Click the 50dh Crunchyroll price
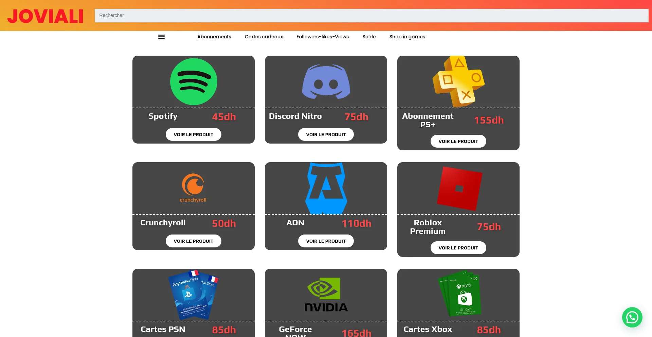 coord(224,223)
